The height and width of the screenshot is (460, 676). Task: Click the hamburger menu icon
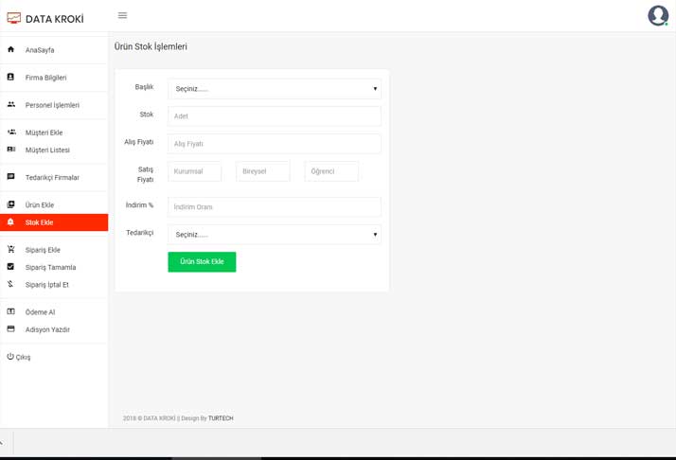[x=122, y=16]
